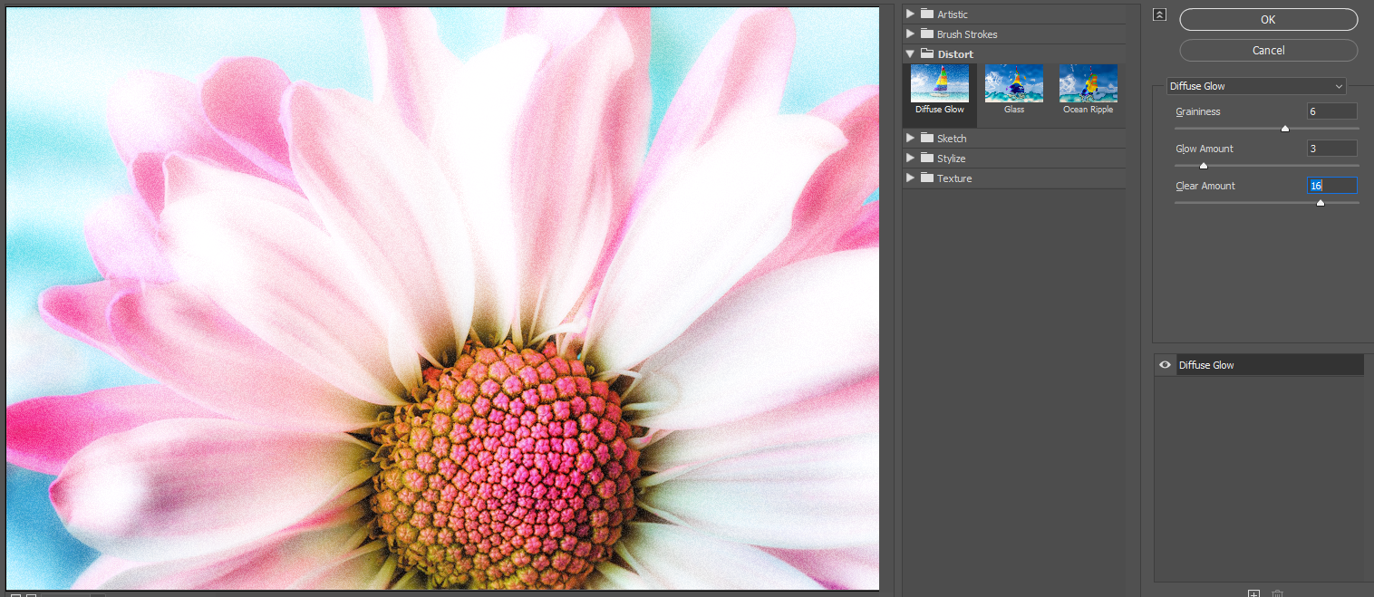Click the Cancel button
Screen dimensions: 1374x597
coord(1268,50)
